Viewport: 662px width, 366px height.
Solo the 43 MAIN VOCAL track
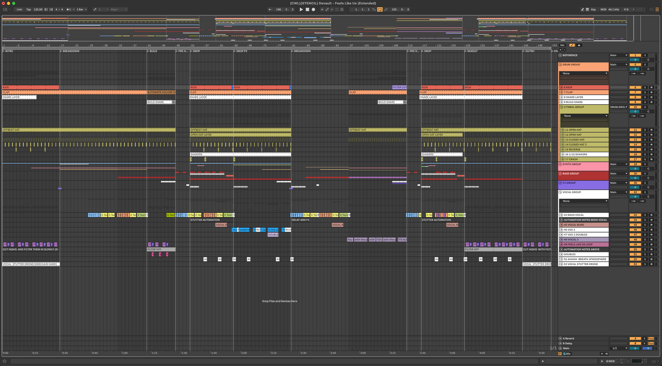(645, 215)
